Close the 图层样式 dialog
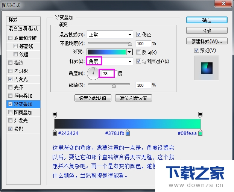234x192 pixels. pyautogui.click(x=223, y=3)
